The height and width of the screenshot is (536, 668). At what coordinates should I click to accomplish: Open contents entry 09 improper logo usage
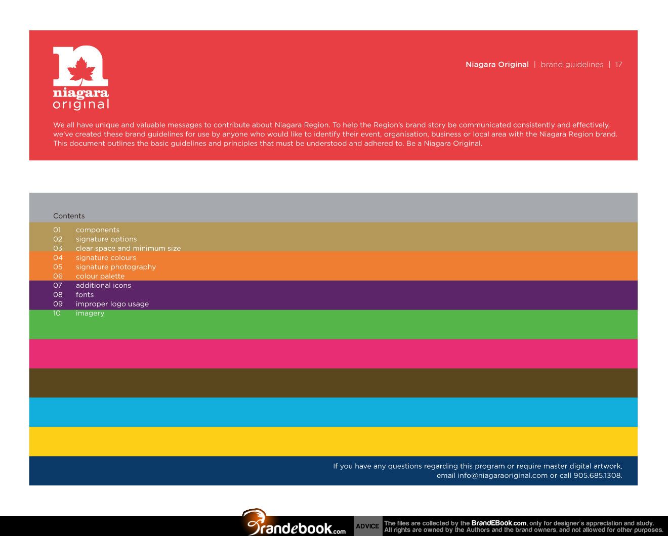101,304
